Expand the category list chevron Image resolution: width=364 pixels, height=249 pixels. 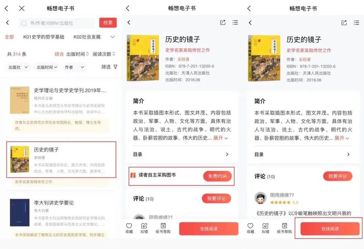[113, 37]
